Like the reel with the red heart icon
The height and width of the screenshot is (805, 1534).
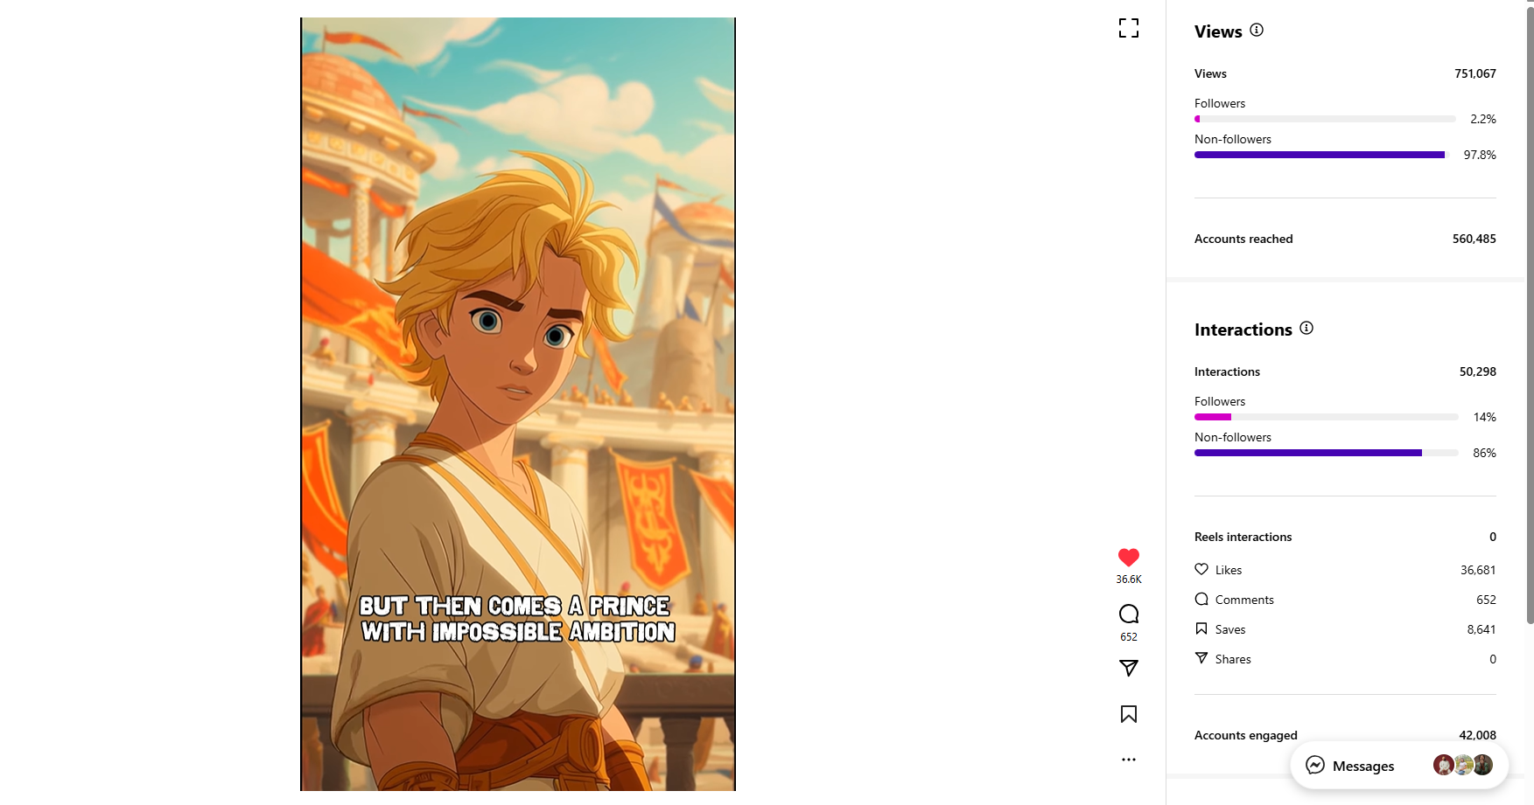(1129, 557)
